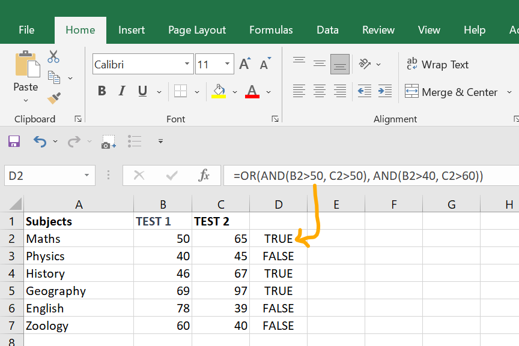Expand the Name Box dropdown arrow
Viewport: 519px width, 346px height.
click(x=87, y=176)
